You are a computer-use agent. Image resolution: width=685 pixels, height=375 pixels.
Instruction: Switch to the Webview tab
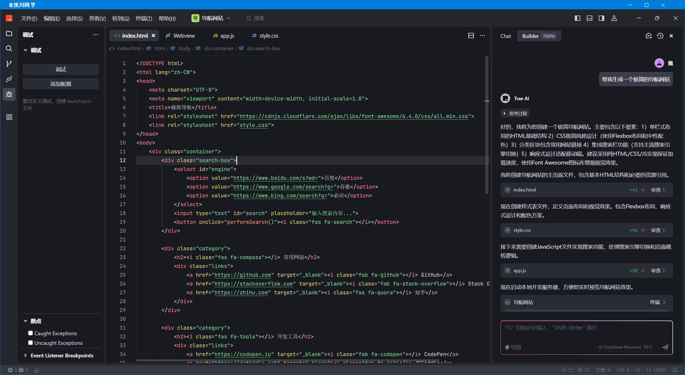[180, 36]
